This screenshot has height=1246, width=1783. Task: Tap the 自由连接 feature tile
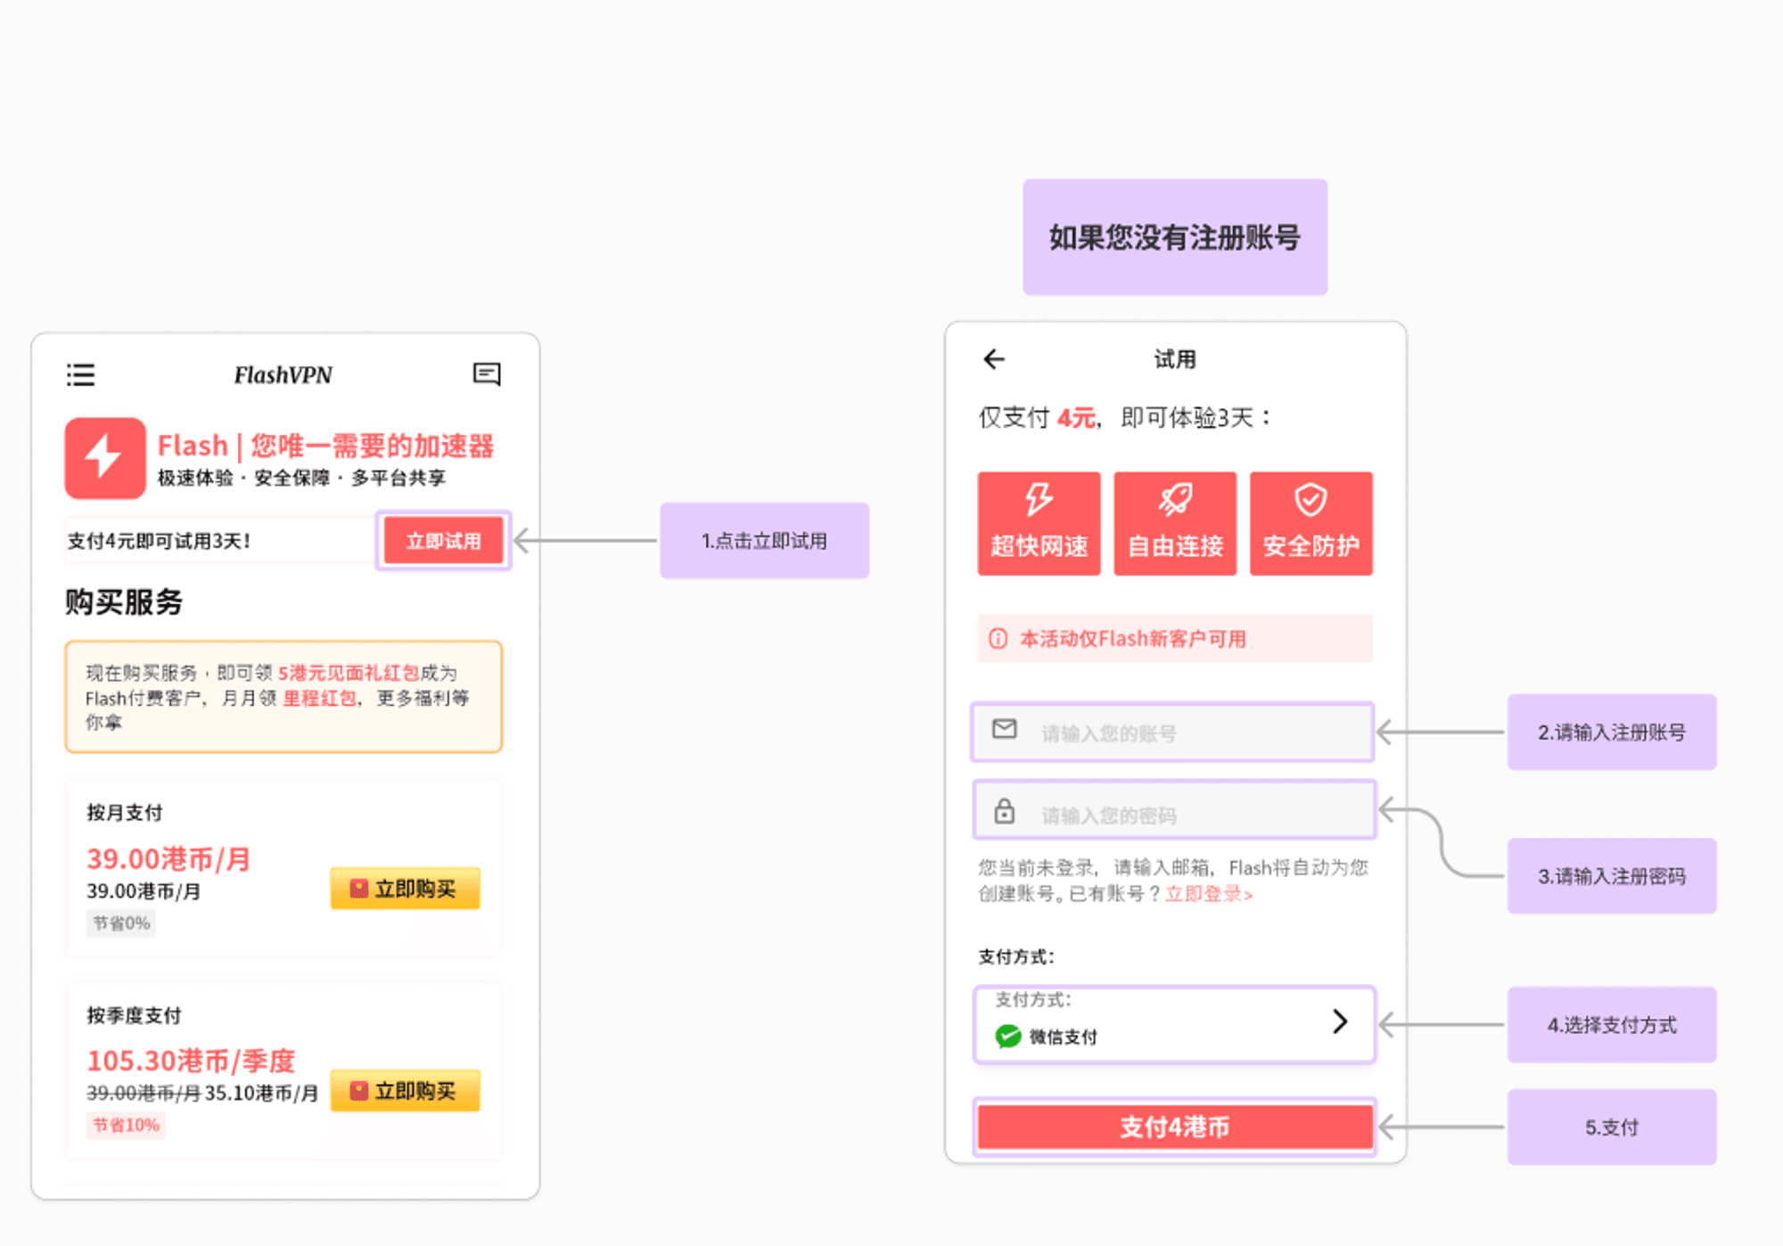coord(1175,523)
